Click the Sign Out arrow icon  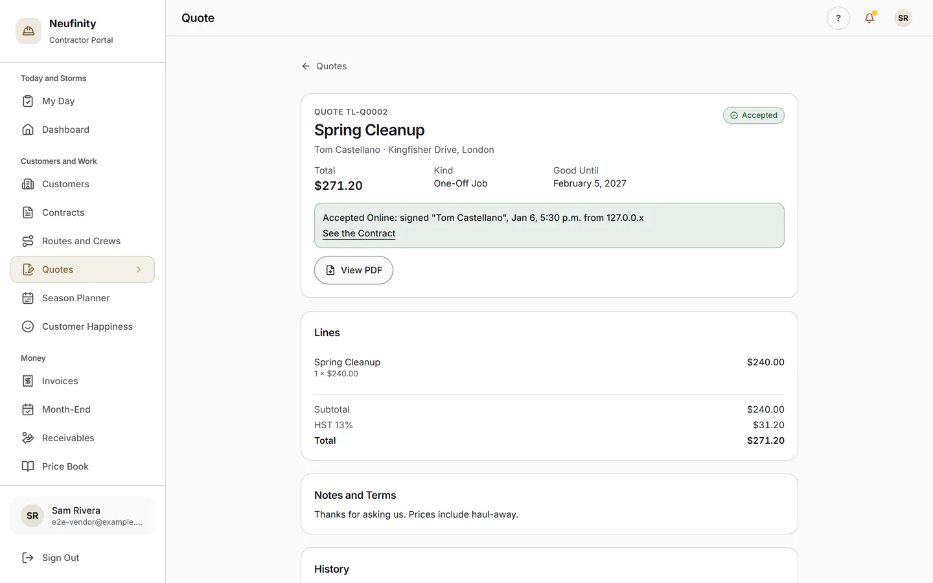[28, 558]
